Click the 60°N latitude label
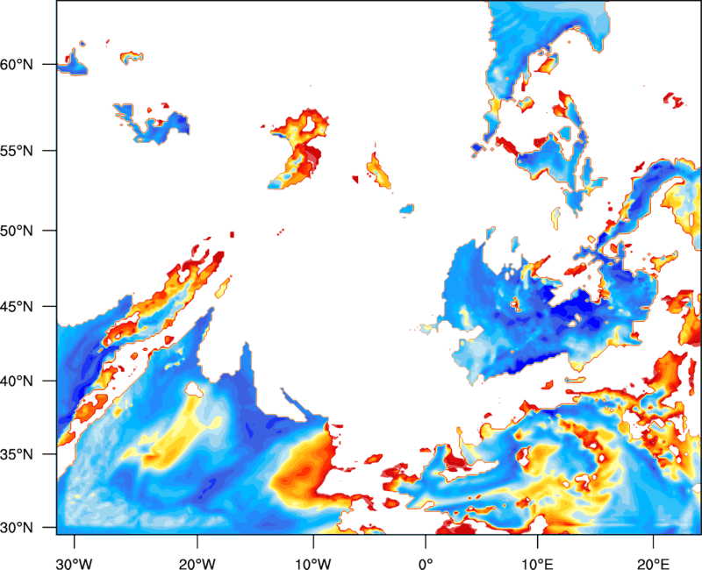The height and width of the screenshot is (570, 702). pyautogui.click(x=17, y=65)
